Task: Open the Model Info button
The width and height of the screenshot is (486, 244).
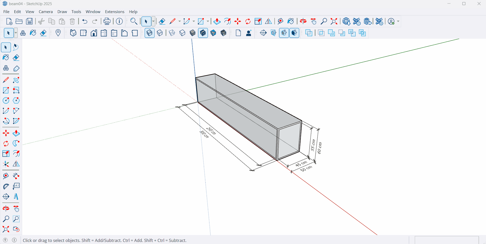Action: coord(119,22)
